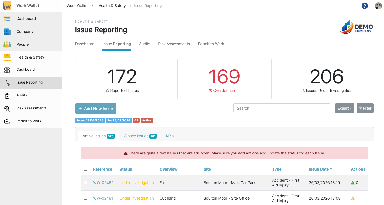The image size is (384, 205).
Task: Open the Filter options
Action: pyautogui.click(x=365, y=108)
